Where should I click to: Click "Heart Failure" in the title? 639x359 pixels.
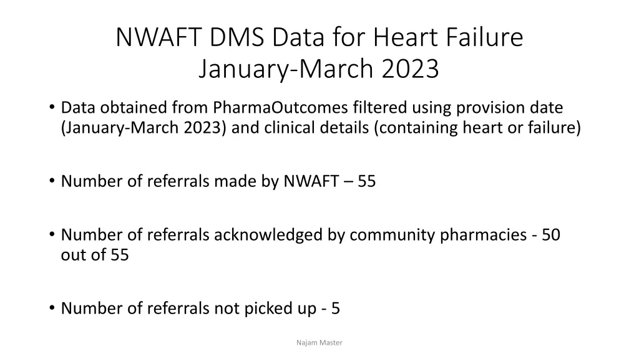pyautogui.click(x=448, y=37)
